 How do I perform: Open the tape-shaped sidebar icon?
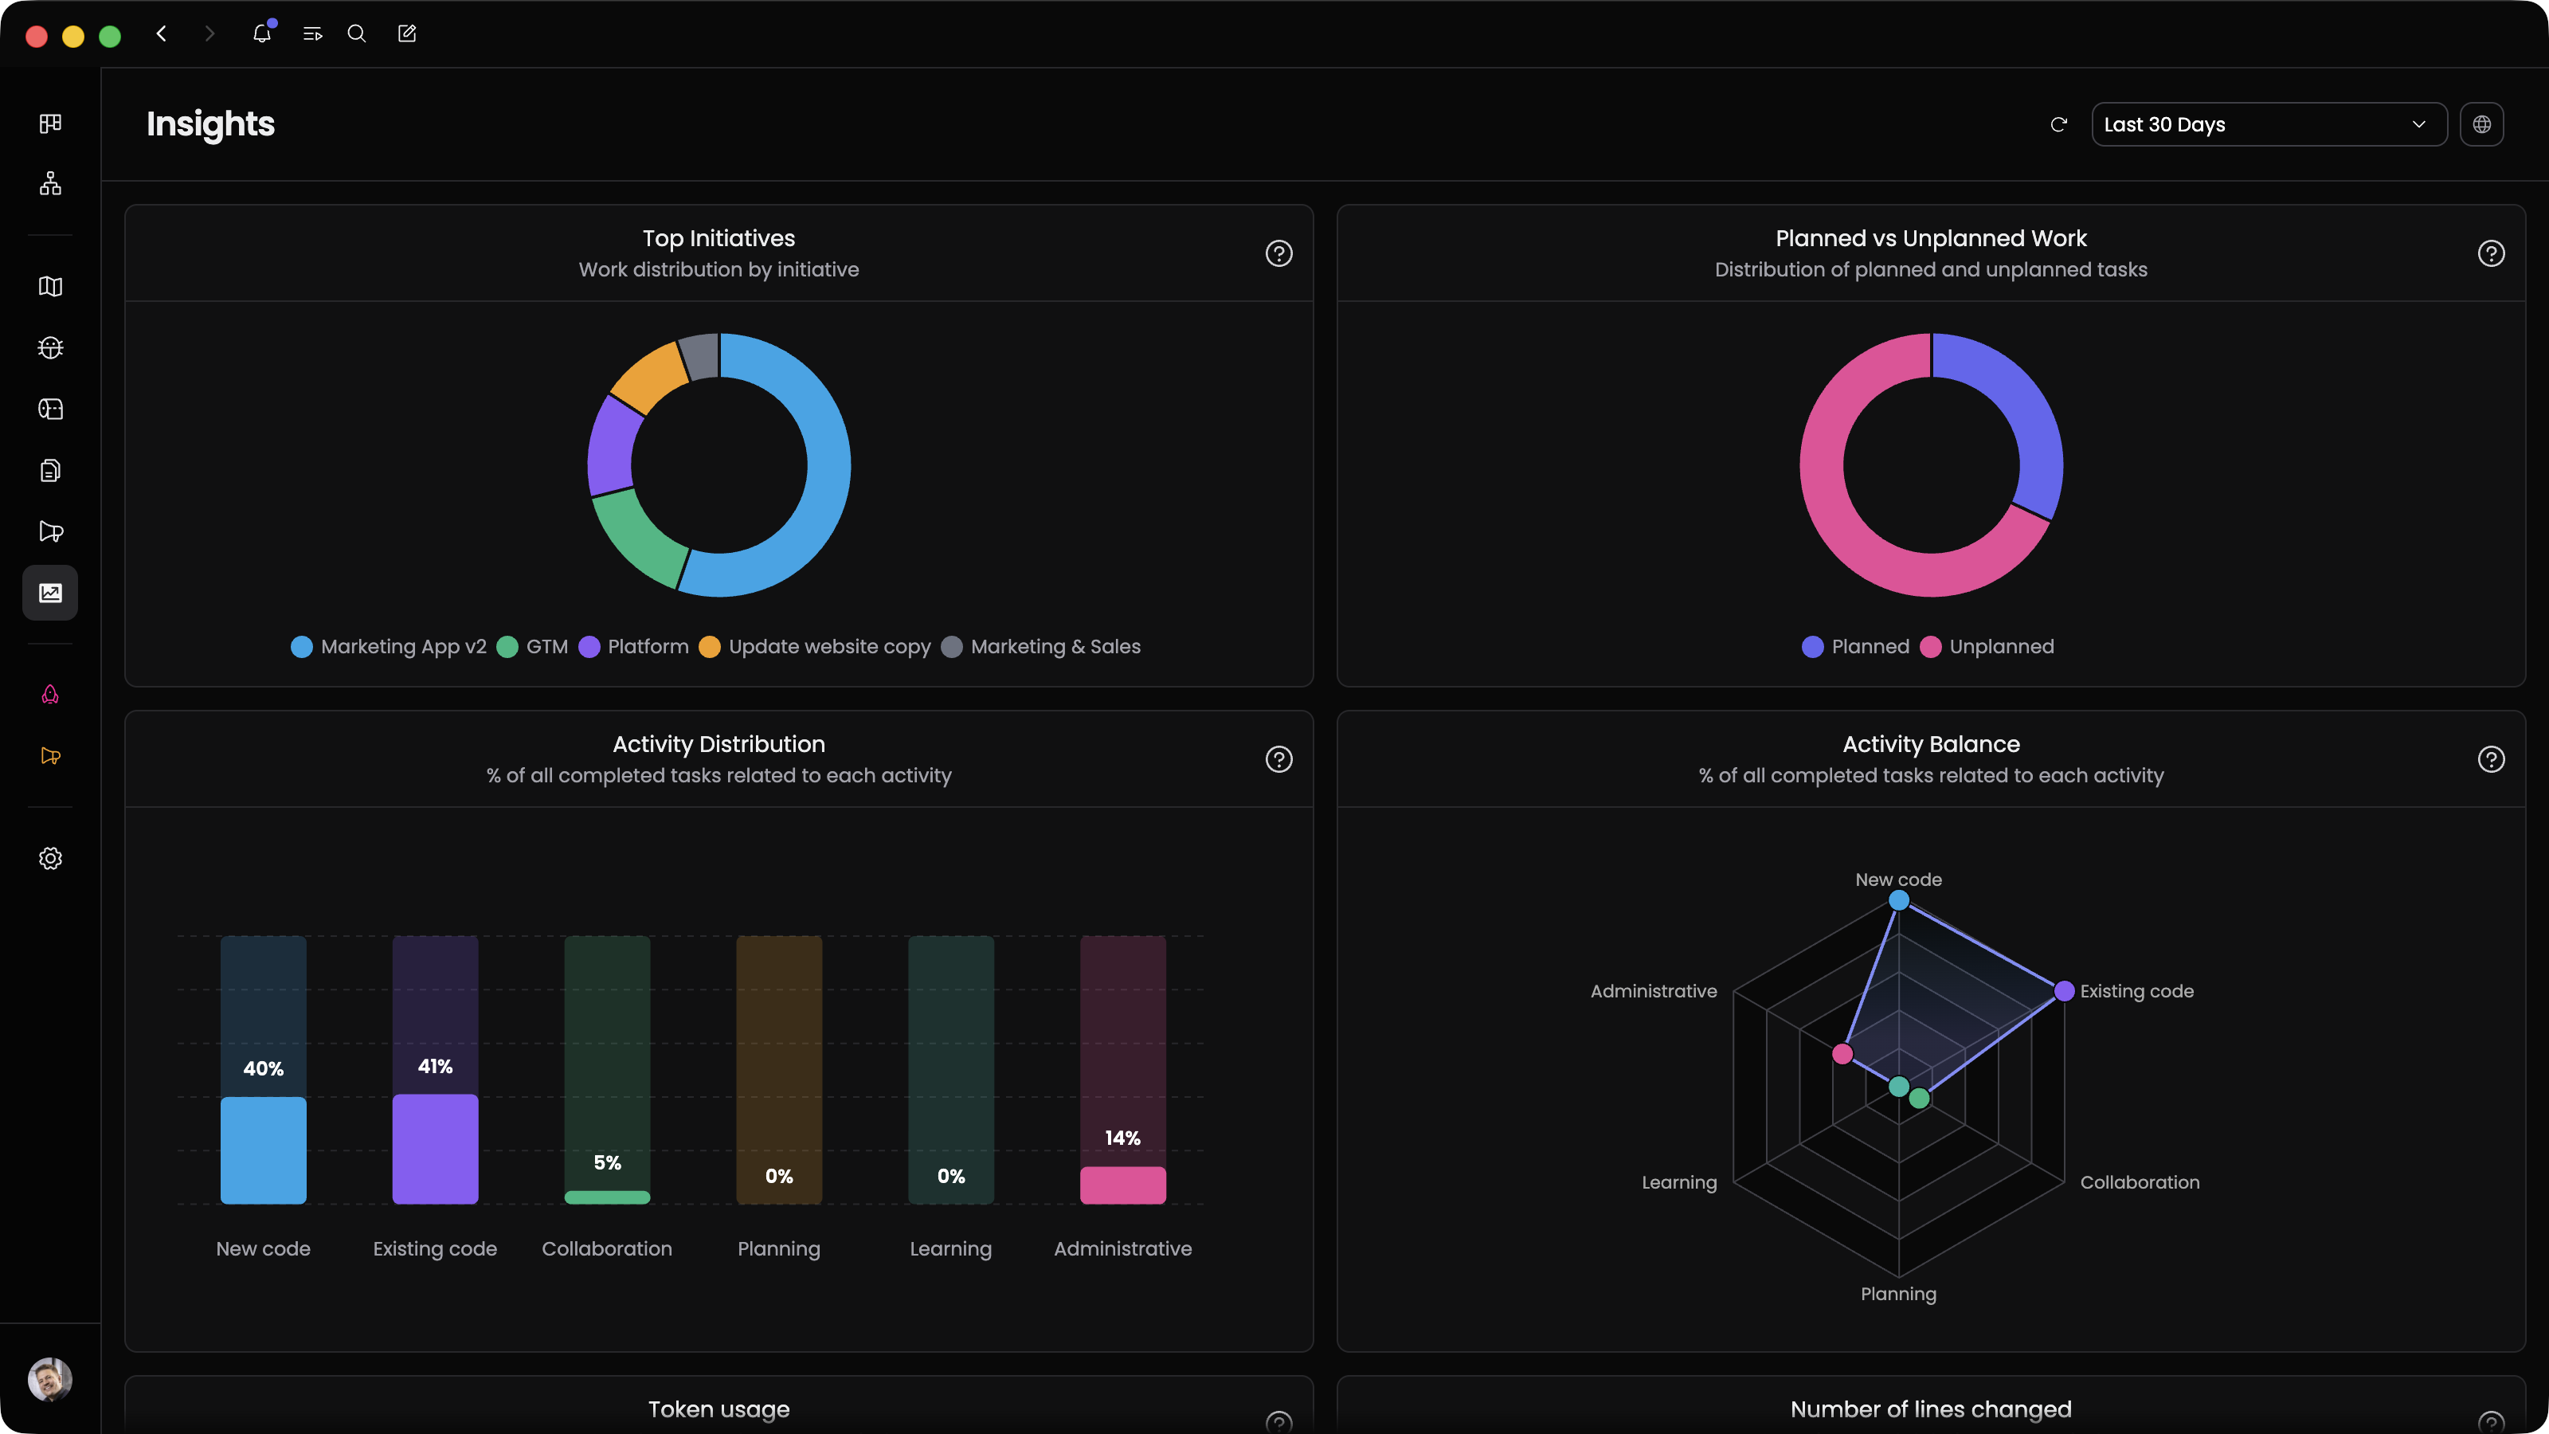pyautogui.click(x=50, y=409)
